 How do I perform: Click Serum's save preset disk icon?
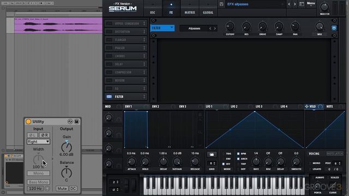pos(221,4)
